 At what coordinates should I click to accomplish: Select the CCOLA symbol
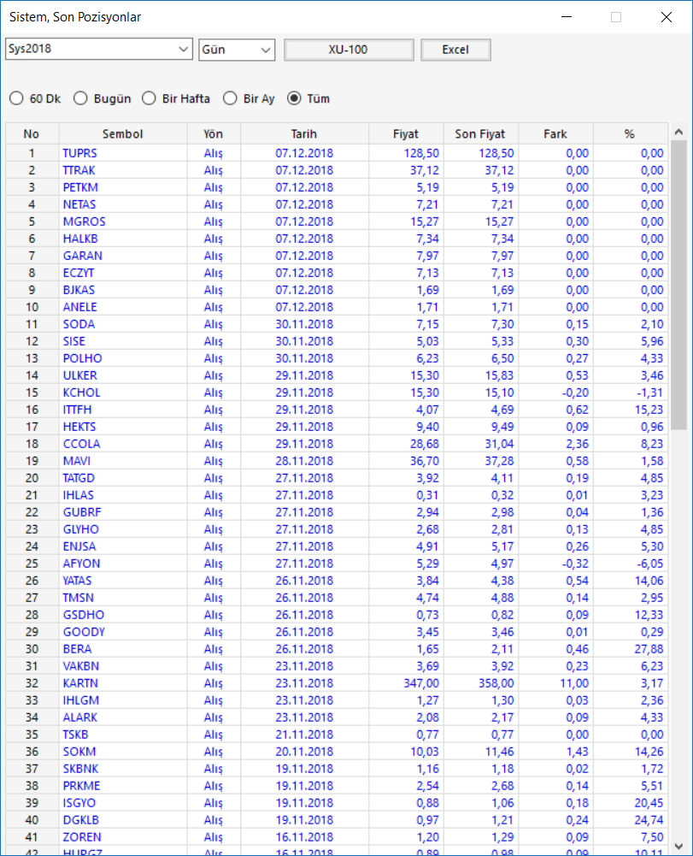click(81, 444)
